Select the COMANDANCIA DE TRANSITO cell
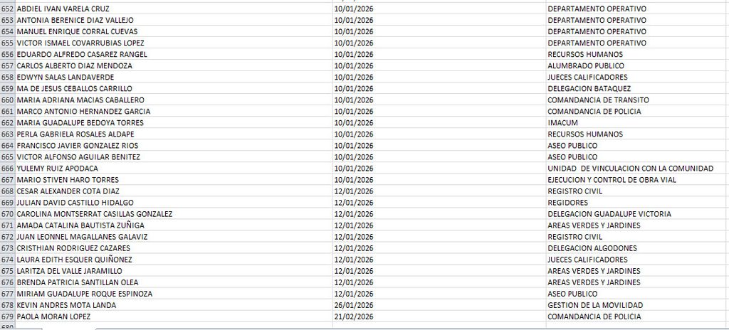729x330 pixels. pyautogui.click(x=637, y=100)
